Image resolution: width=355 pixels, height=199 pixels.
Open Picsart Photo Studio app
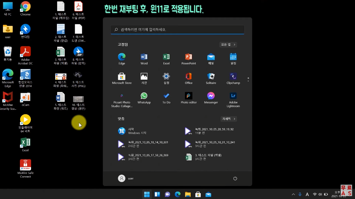[122, 100]
